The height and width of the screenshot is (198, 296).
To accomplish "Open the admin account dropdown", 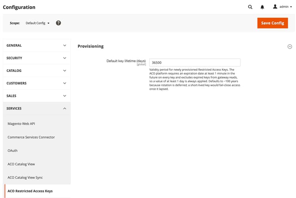I will coord(283,7).
